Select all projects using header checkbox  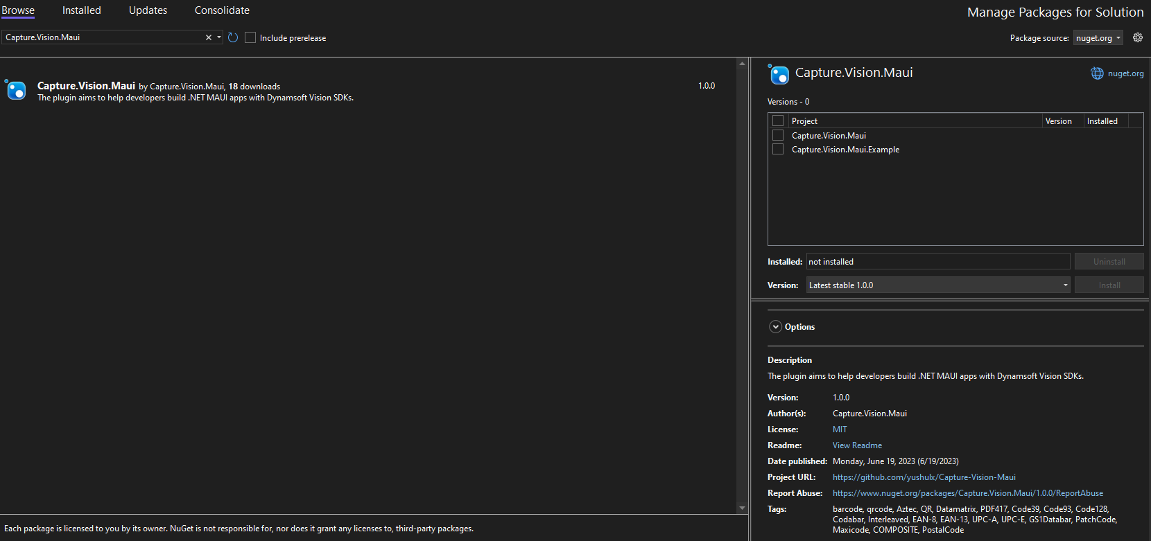778,121
